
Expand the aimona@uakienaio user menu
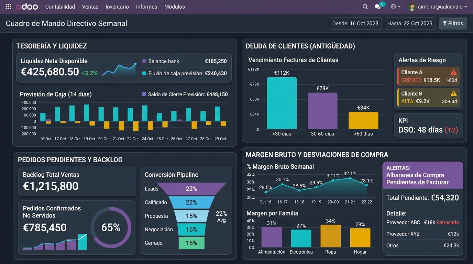(x=442, y=7)
